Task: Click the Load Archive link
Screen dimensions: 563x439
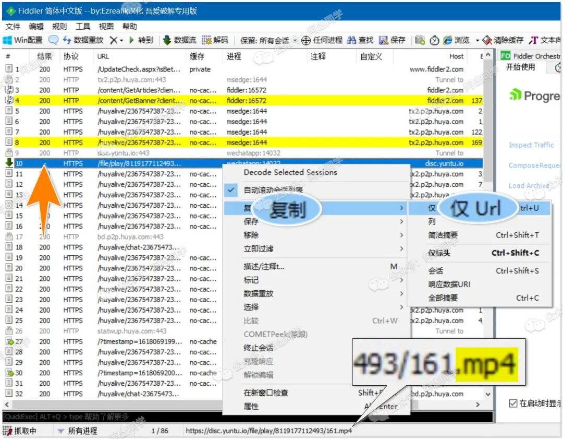Action: [529, 185]
